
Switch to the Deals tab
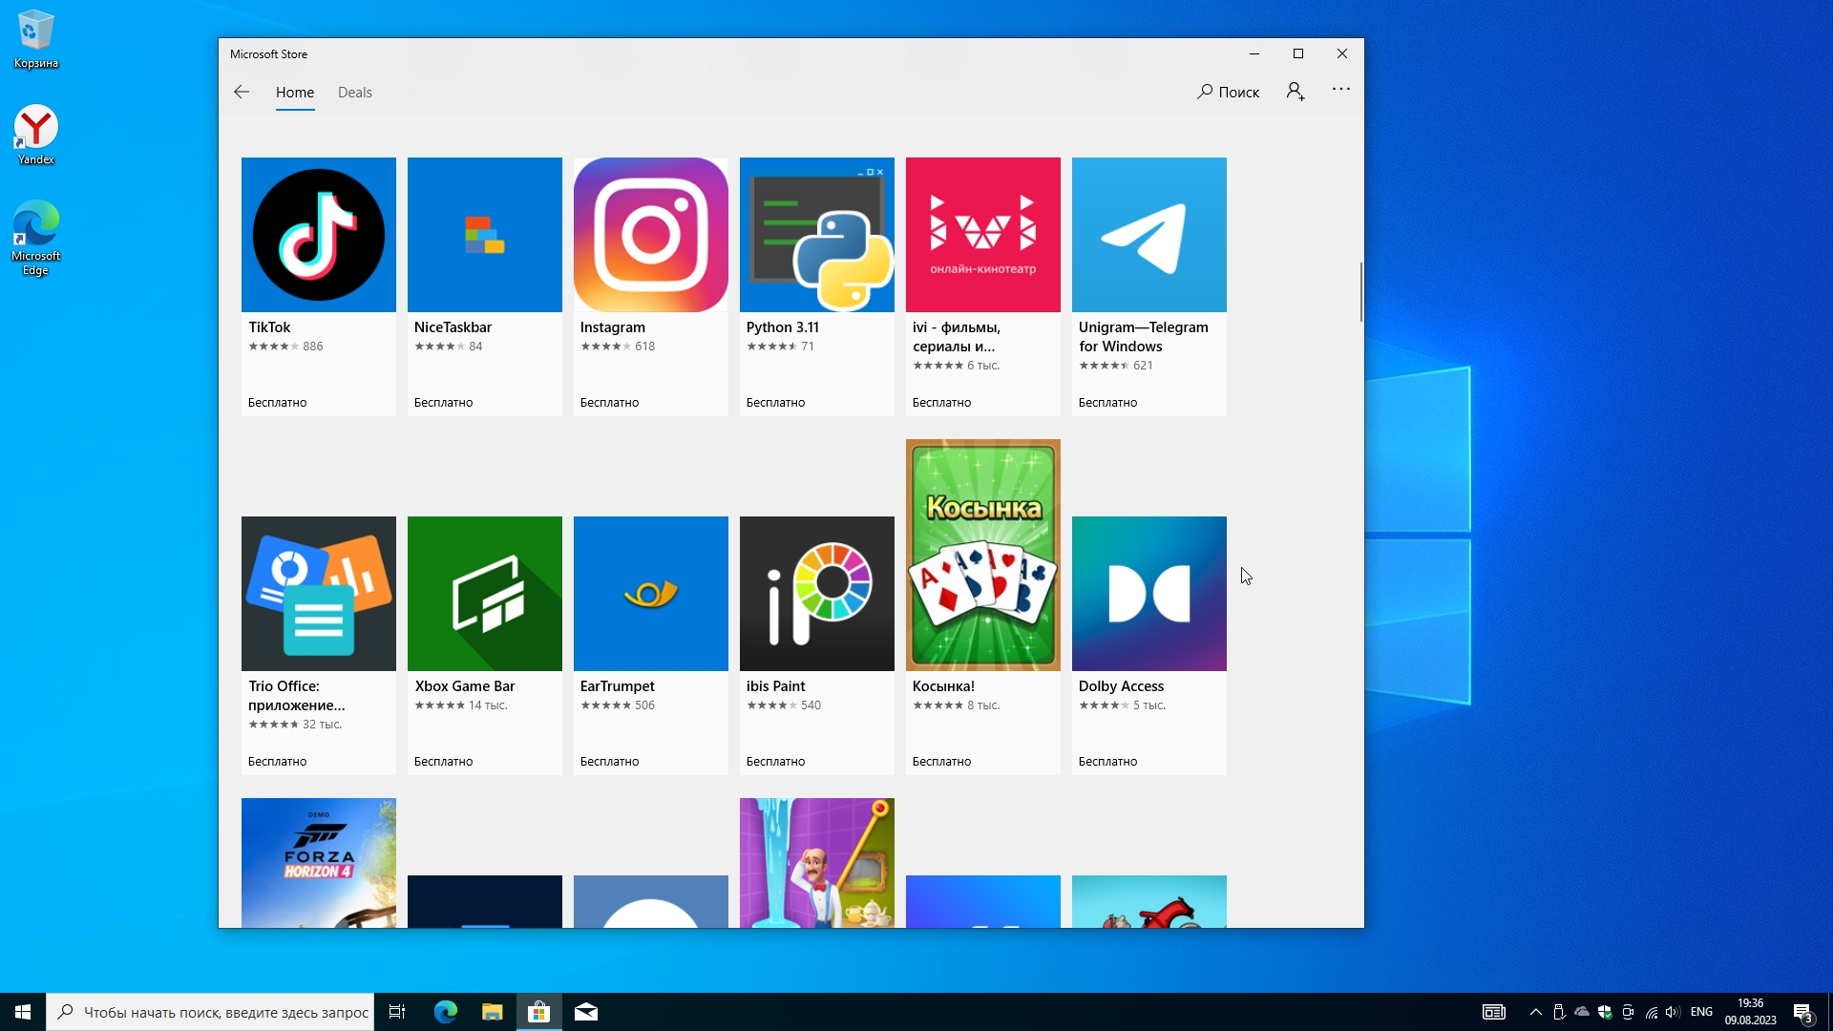(354, 93)
